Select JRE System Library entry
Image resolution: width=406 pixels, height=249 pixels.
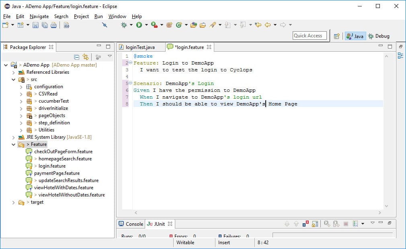[x=59, y=137]
